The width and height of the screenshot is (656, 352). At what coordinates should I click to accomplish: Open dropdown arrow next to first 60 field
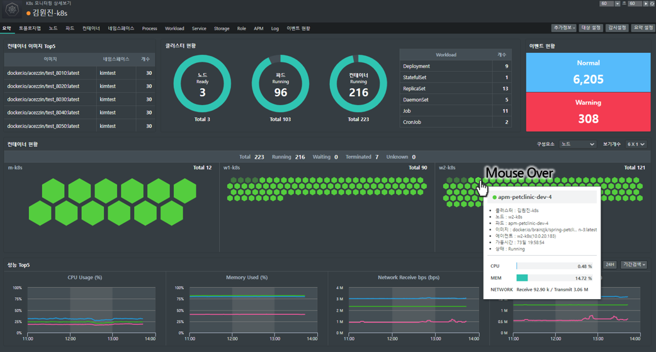coord(617,3)
